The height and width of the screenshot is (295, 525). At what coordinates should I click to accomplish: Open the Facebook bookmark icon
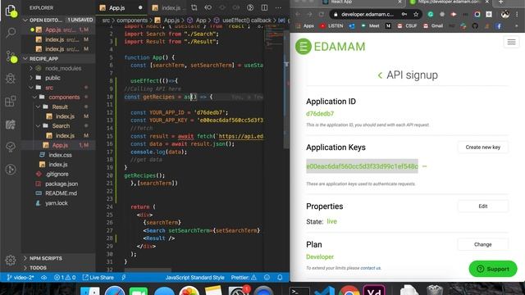499,25
